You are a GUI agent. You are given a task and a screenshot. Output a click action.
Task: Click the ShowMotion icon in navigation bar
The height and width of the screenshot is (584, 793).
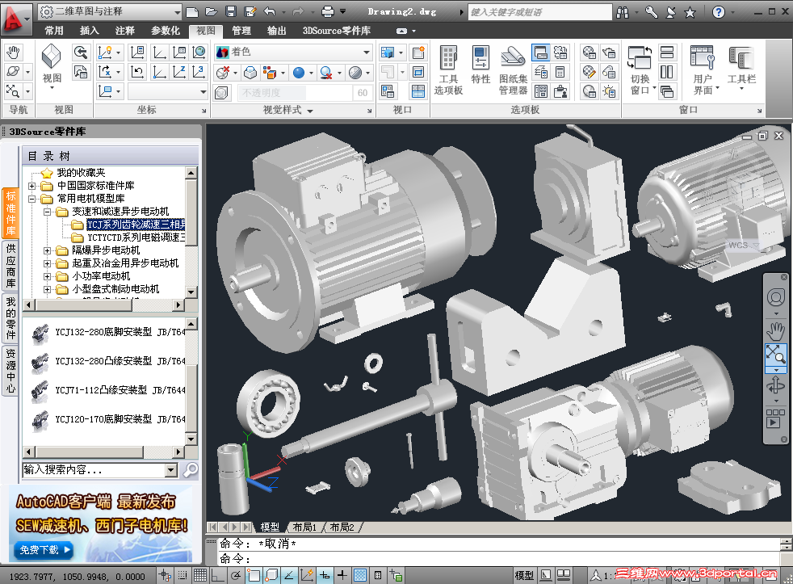[775, 419]
